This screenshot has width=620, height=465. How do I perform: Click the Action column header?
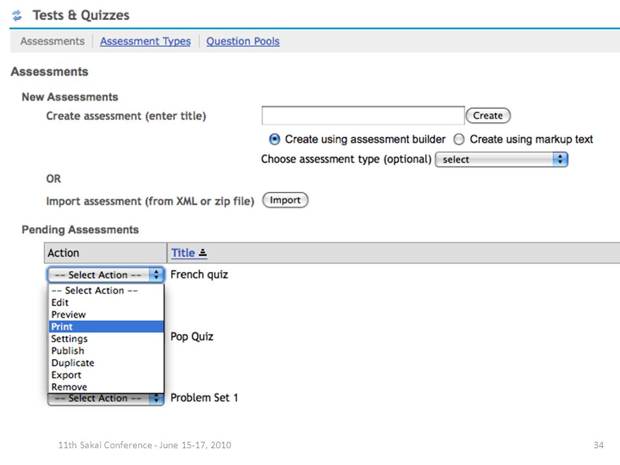[105, 253]
